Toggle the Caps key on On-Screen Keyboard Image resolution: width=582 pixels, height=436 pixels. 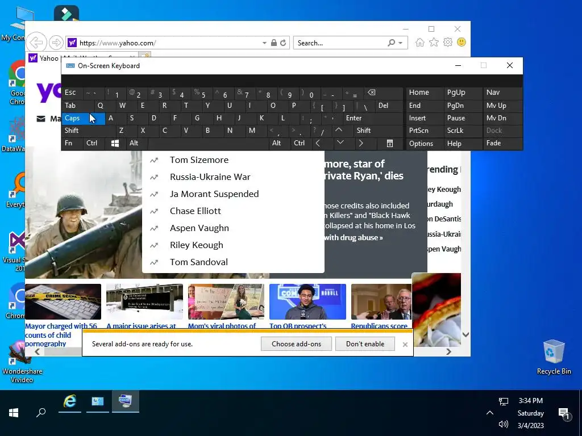pyautogui.click(x=84, y=118)
